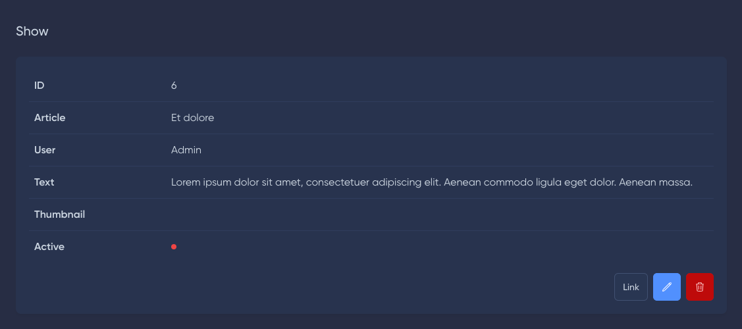
Task: Click the ID field label
Action: (x=39, y=85)
